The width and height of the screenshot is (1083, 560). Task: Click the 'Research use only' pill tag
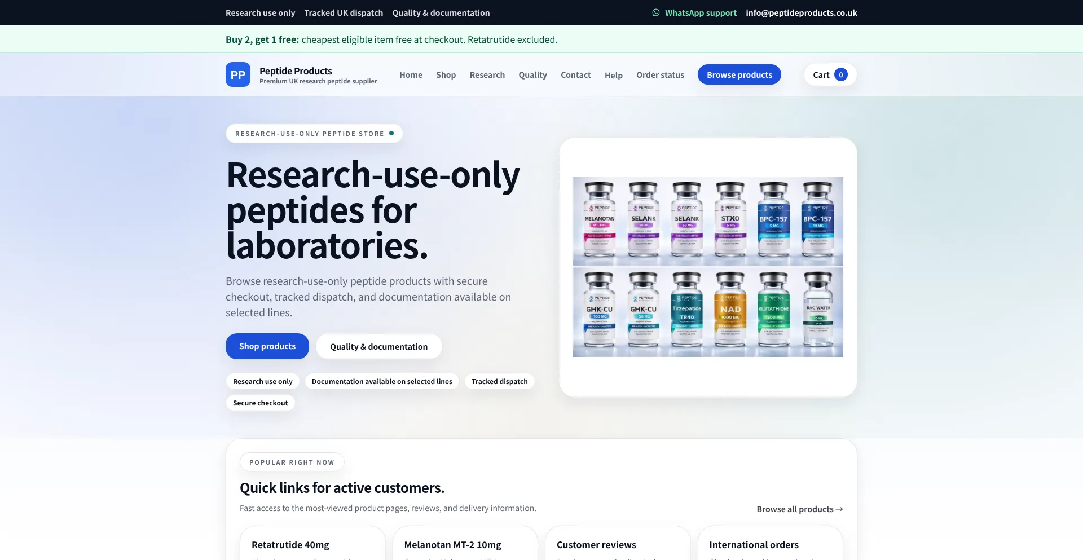(x=263, y=382)
